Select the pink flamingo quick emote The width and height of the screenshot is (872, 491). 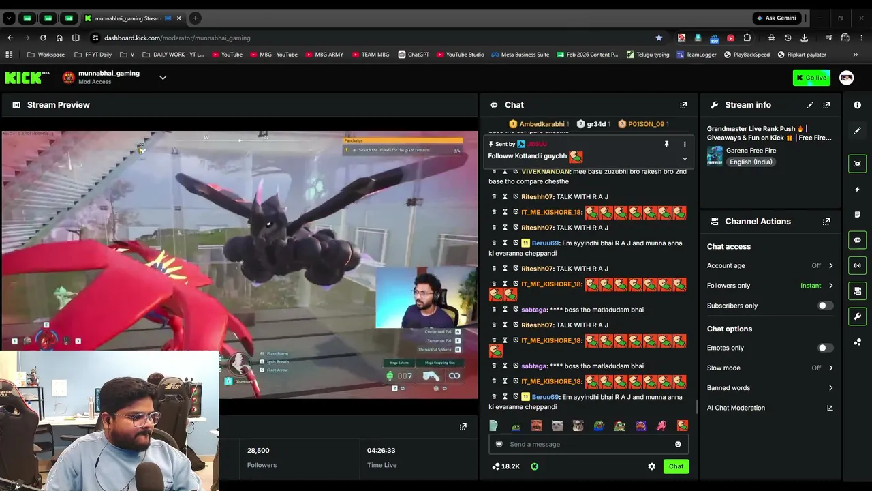(x=661, y=426)
